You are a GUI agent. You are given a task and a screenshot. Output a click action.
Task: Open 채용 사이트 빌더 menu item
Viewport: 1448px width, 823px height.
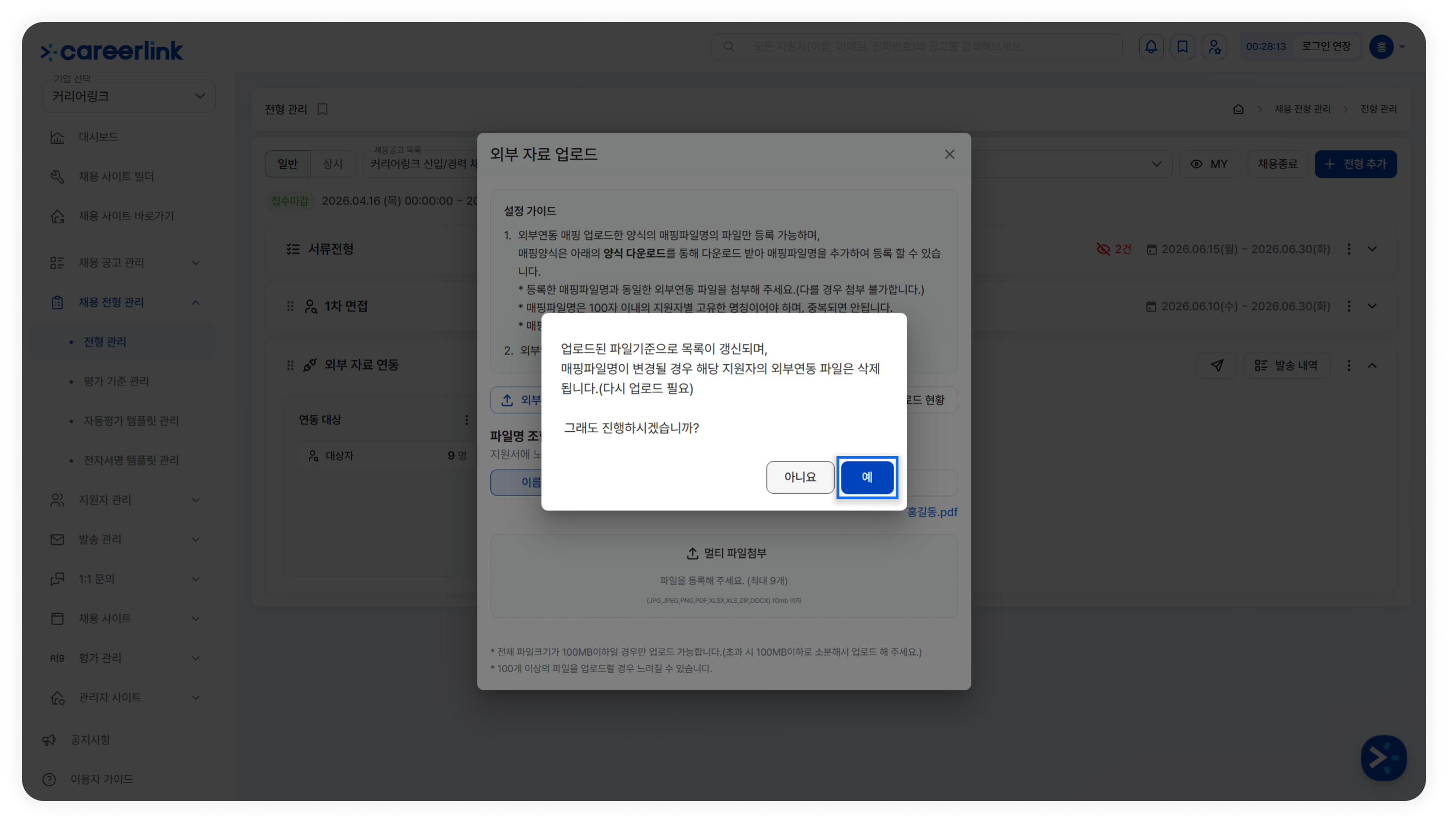point(116,176)
